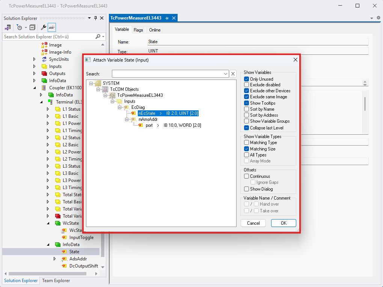Click the Preview Selected Items toolbar icon
This screenshot has height=287, width=383.
pyautogui.click(x=52, y=27)
